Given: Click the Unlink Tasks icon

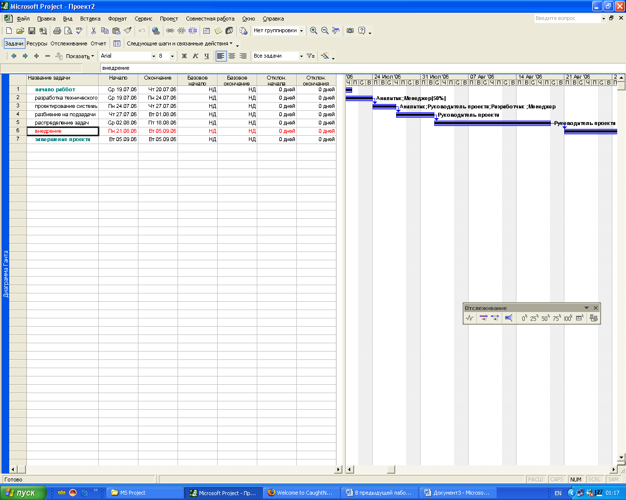Looking at the screenshot, I should pos(181,31).
